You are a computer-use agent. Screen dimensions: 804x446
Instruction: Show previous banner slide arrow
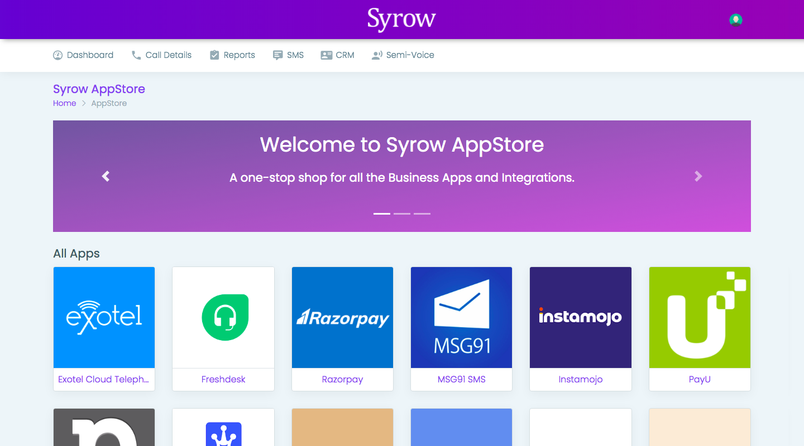click(106, 176)
